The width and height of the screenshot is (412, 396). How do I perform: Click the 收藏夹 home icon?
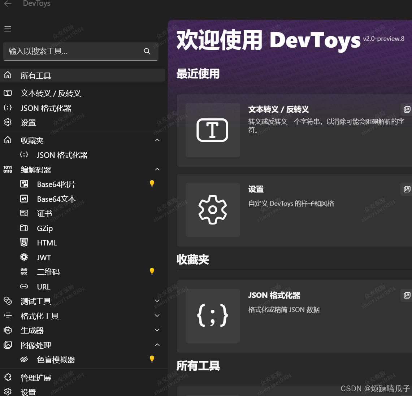(8, 140)
